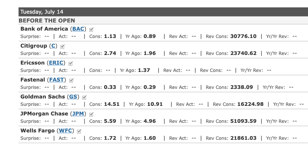Click Wells Fargo Yr Ago value 1.60
This screenshot has height=149, width=308.
click(150, 138)
